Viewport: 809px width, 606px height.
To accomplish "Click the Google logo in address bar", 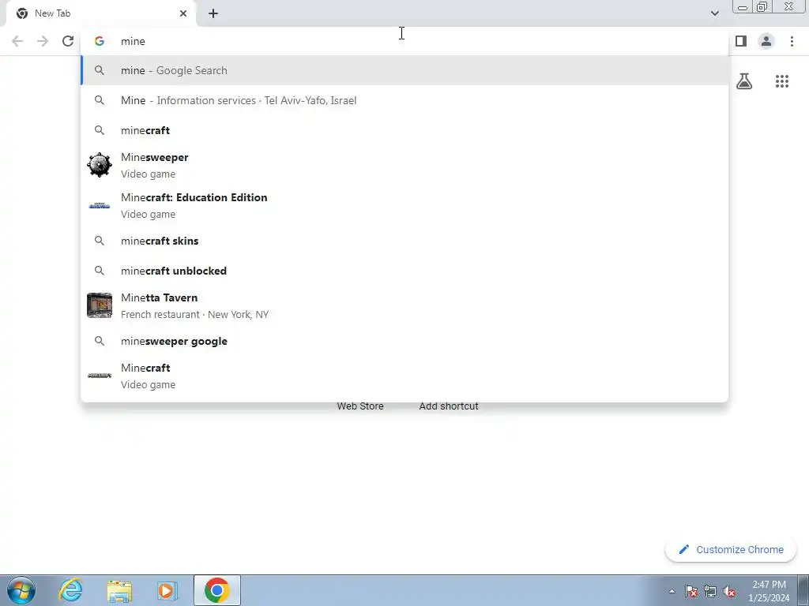I will pyautogui.click(x=100, y=41).
